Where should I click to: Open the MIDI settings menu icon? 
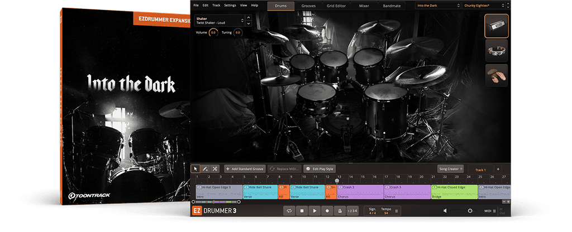[x=494, y=211]
